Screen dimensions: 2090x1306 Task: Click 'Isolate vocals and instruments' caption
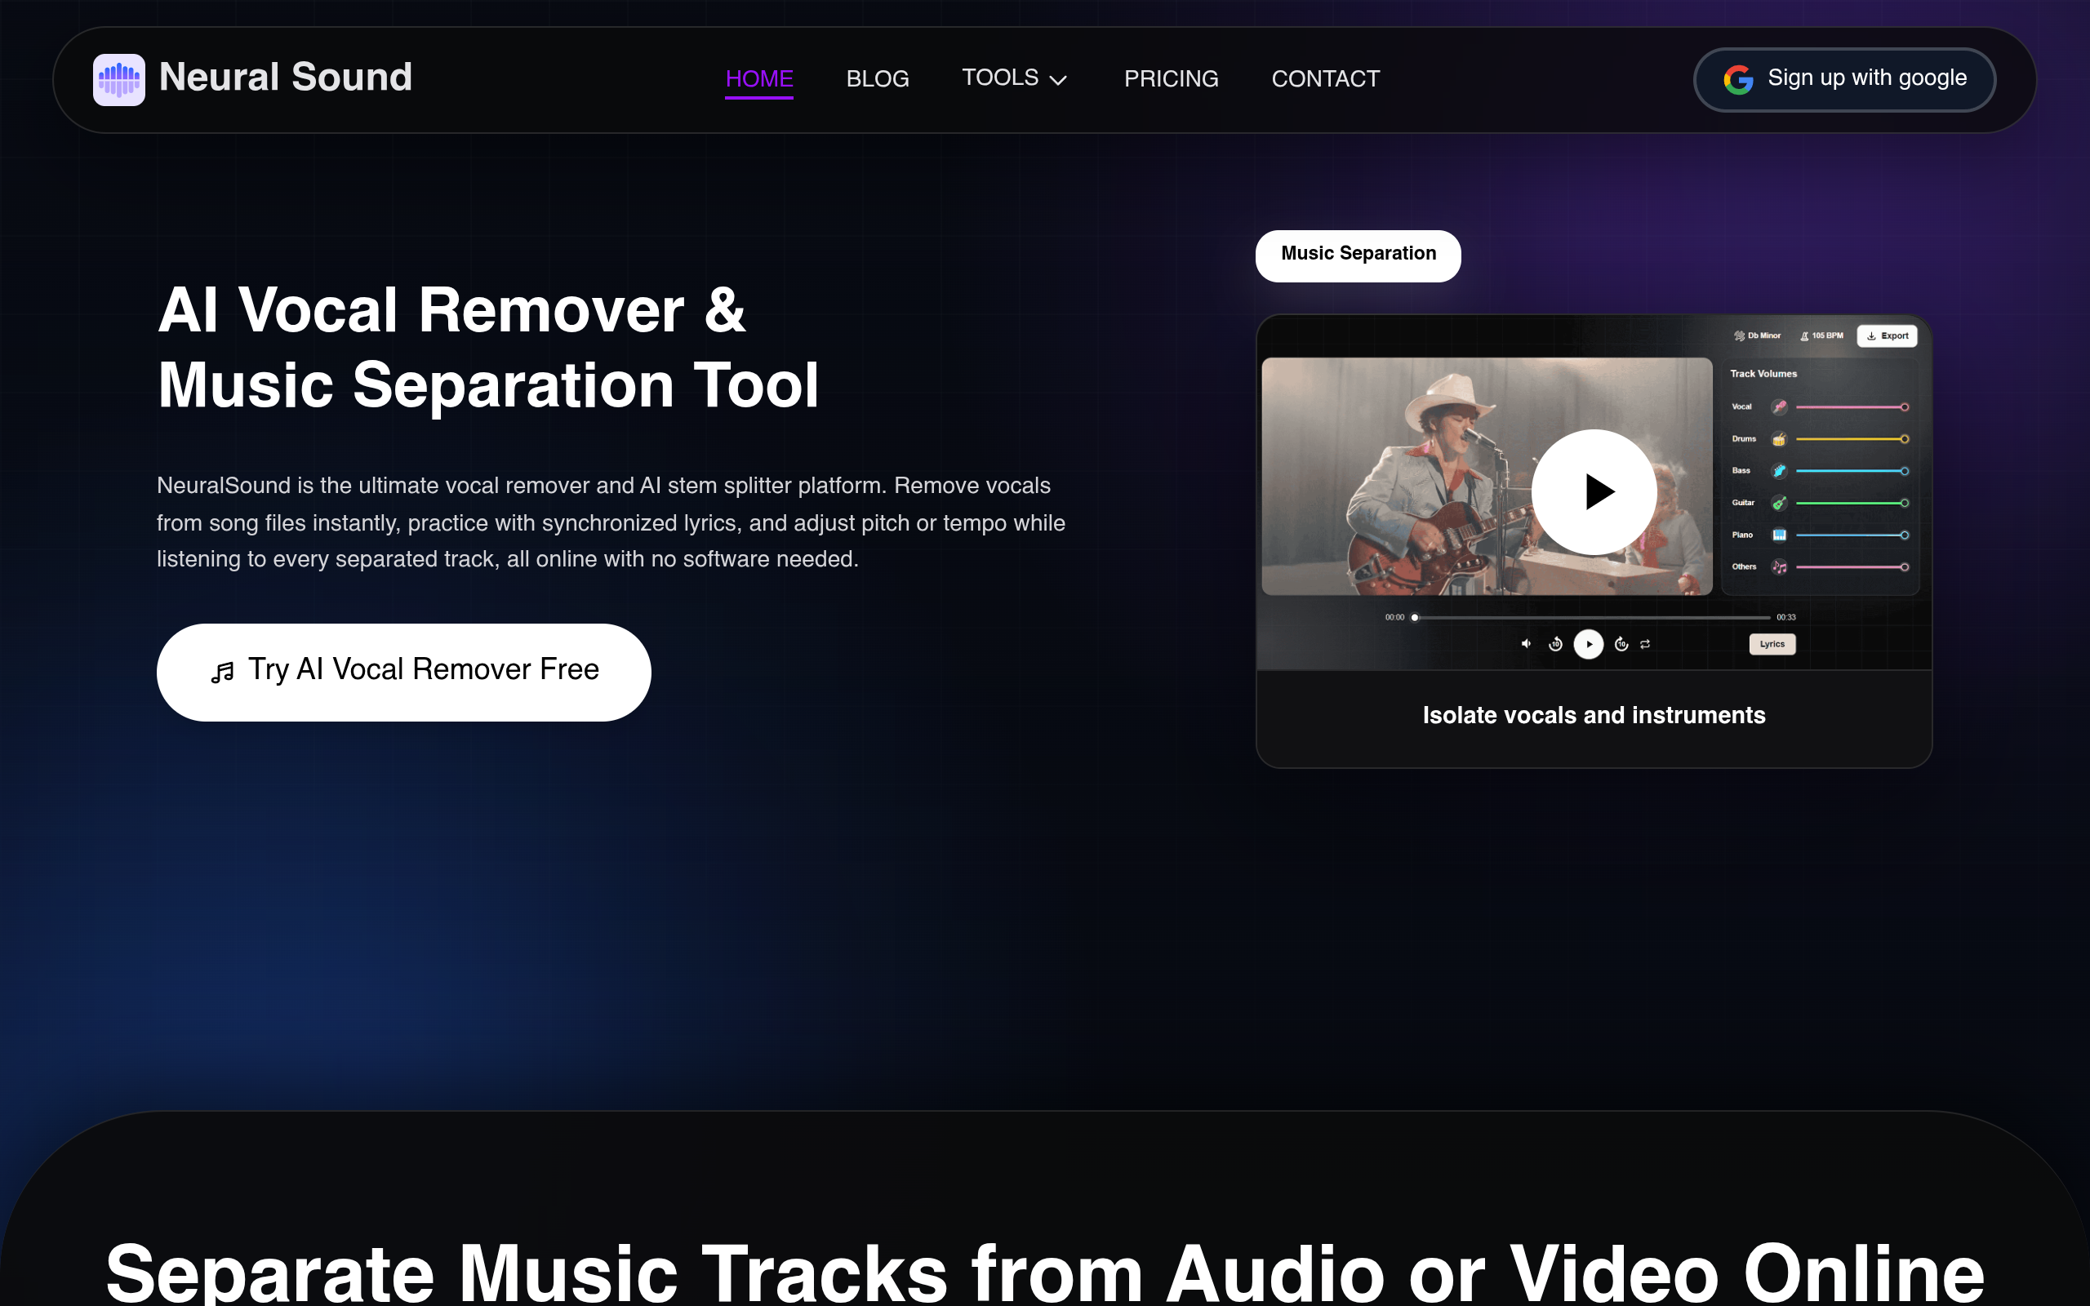tap(1594, 715)
